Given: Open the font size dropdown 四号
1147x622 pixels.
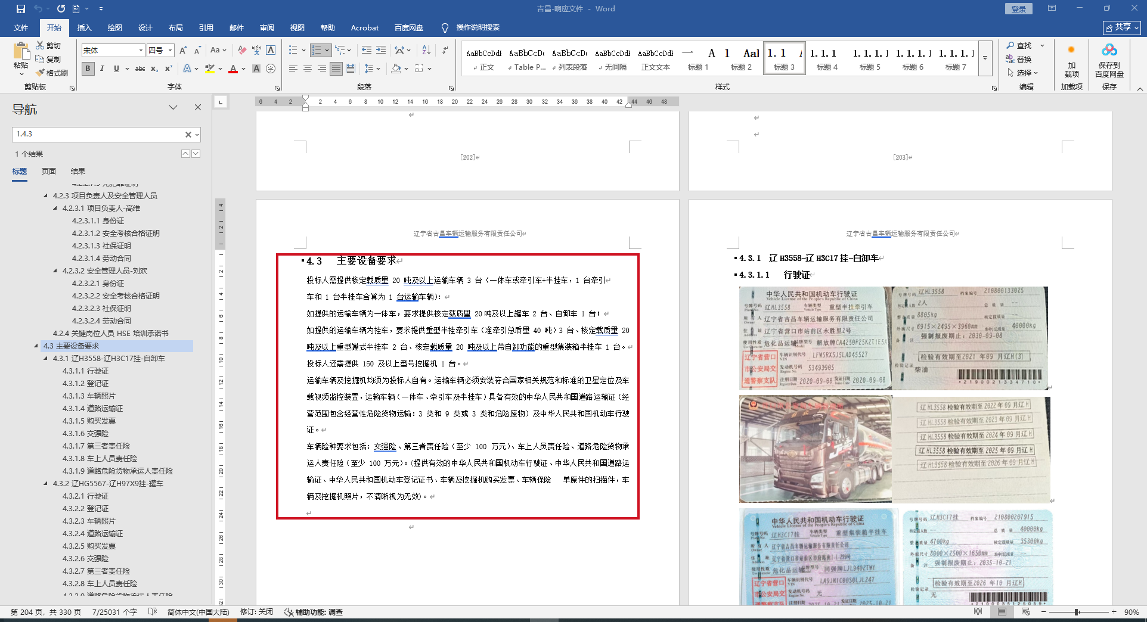Looking at the screenshot, I should [x=170, y=51].
